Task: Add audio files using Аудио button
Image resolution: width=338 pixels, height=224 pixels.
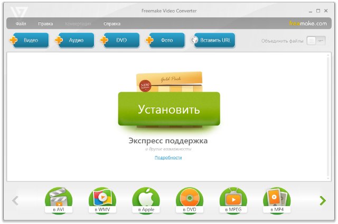Action: coord(76,41)
